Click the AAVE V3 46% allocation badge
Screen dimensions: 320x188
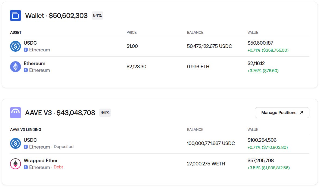click(x=105, y=113)
